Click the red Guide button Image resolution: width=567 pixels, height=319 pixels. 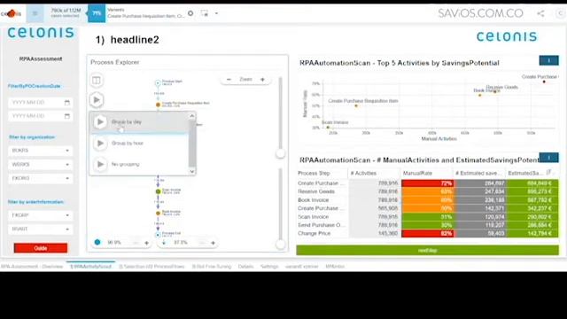41,248
